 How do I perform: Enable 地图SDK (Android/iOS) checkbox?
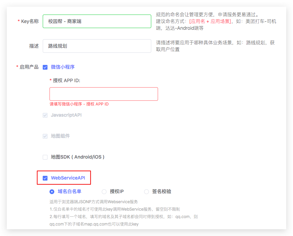[x=45, y=157]
